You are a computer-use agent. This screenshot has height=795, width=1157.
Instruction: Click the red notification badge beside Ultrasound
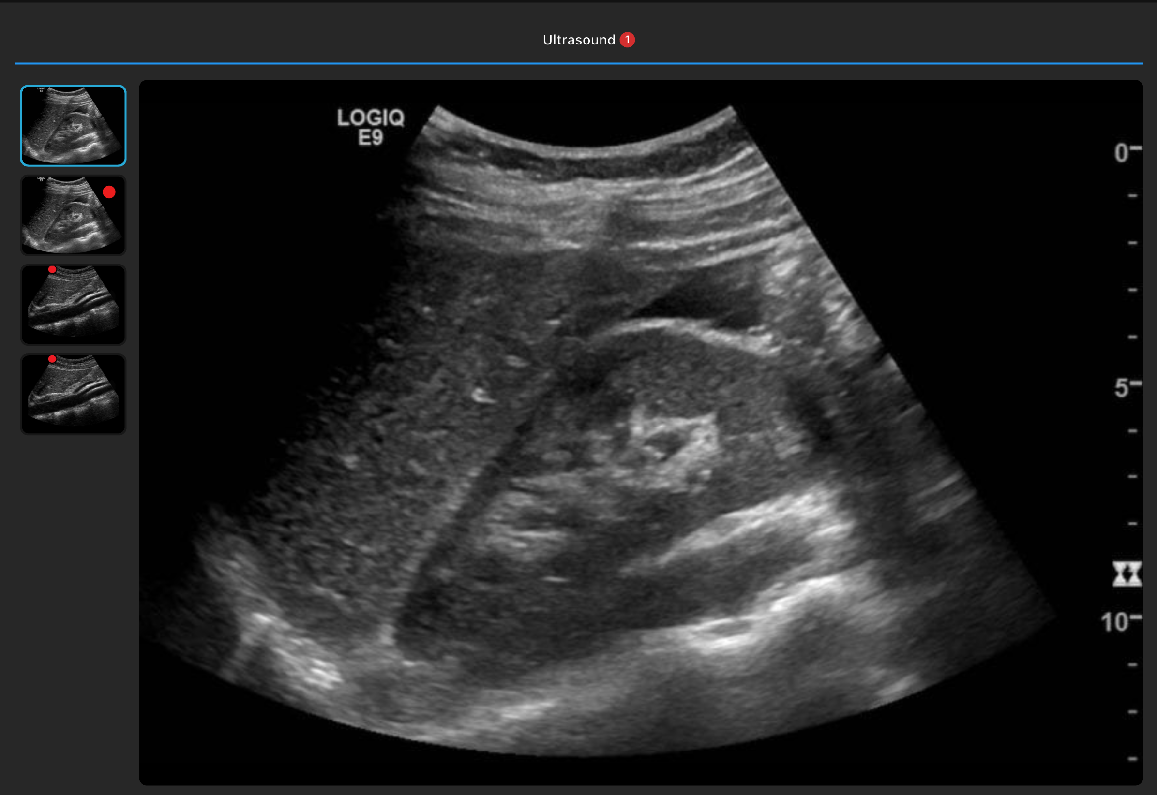tap(627, 40)
